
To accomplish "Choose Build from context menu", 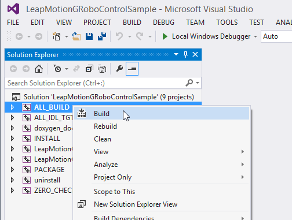I will [x=162, y=113].
